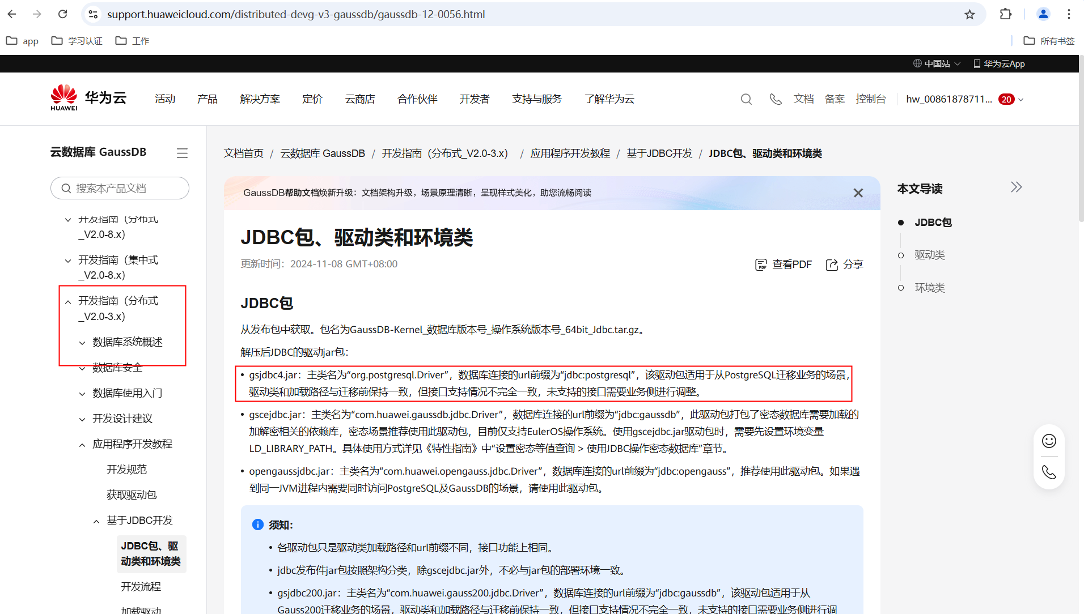Toggle the sidebar menu hamburger icon

pyautogui.click(x=182, y=153)
